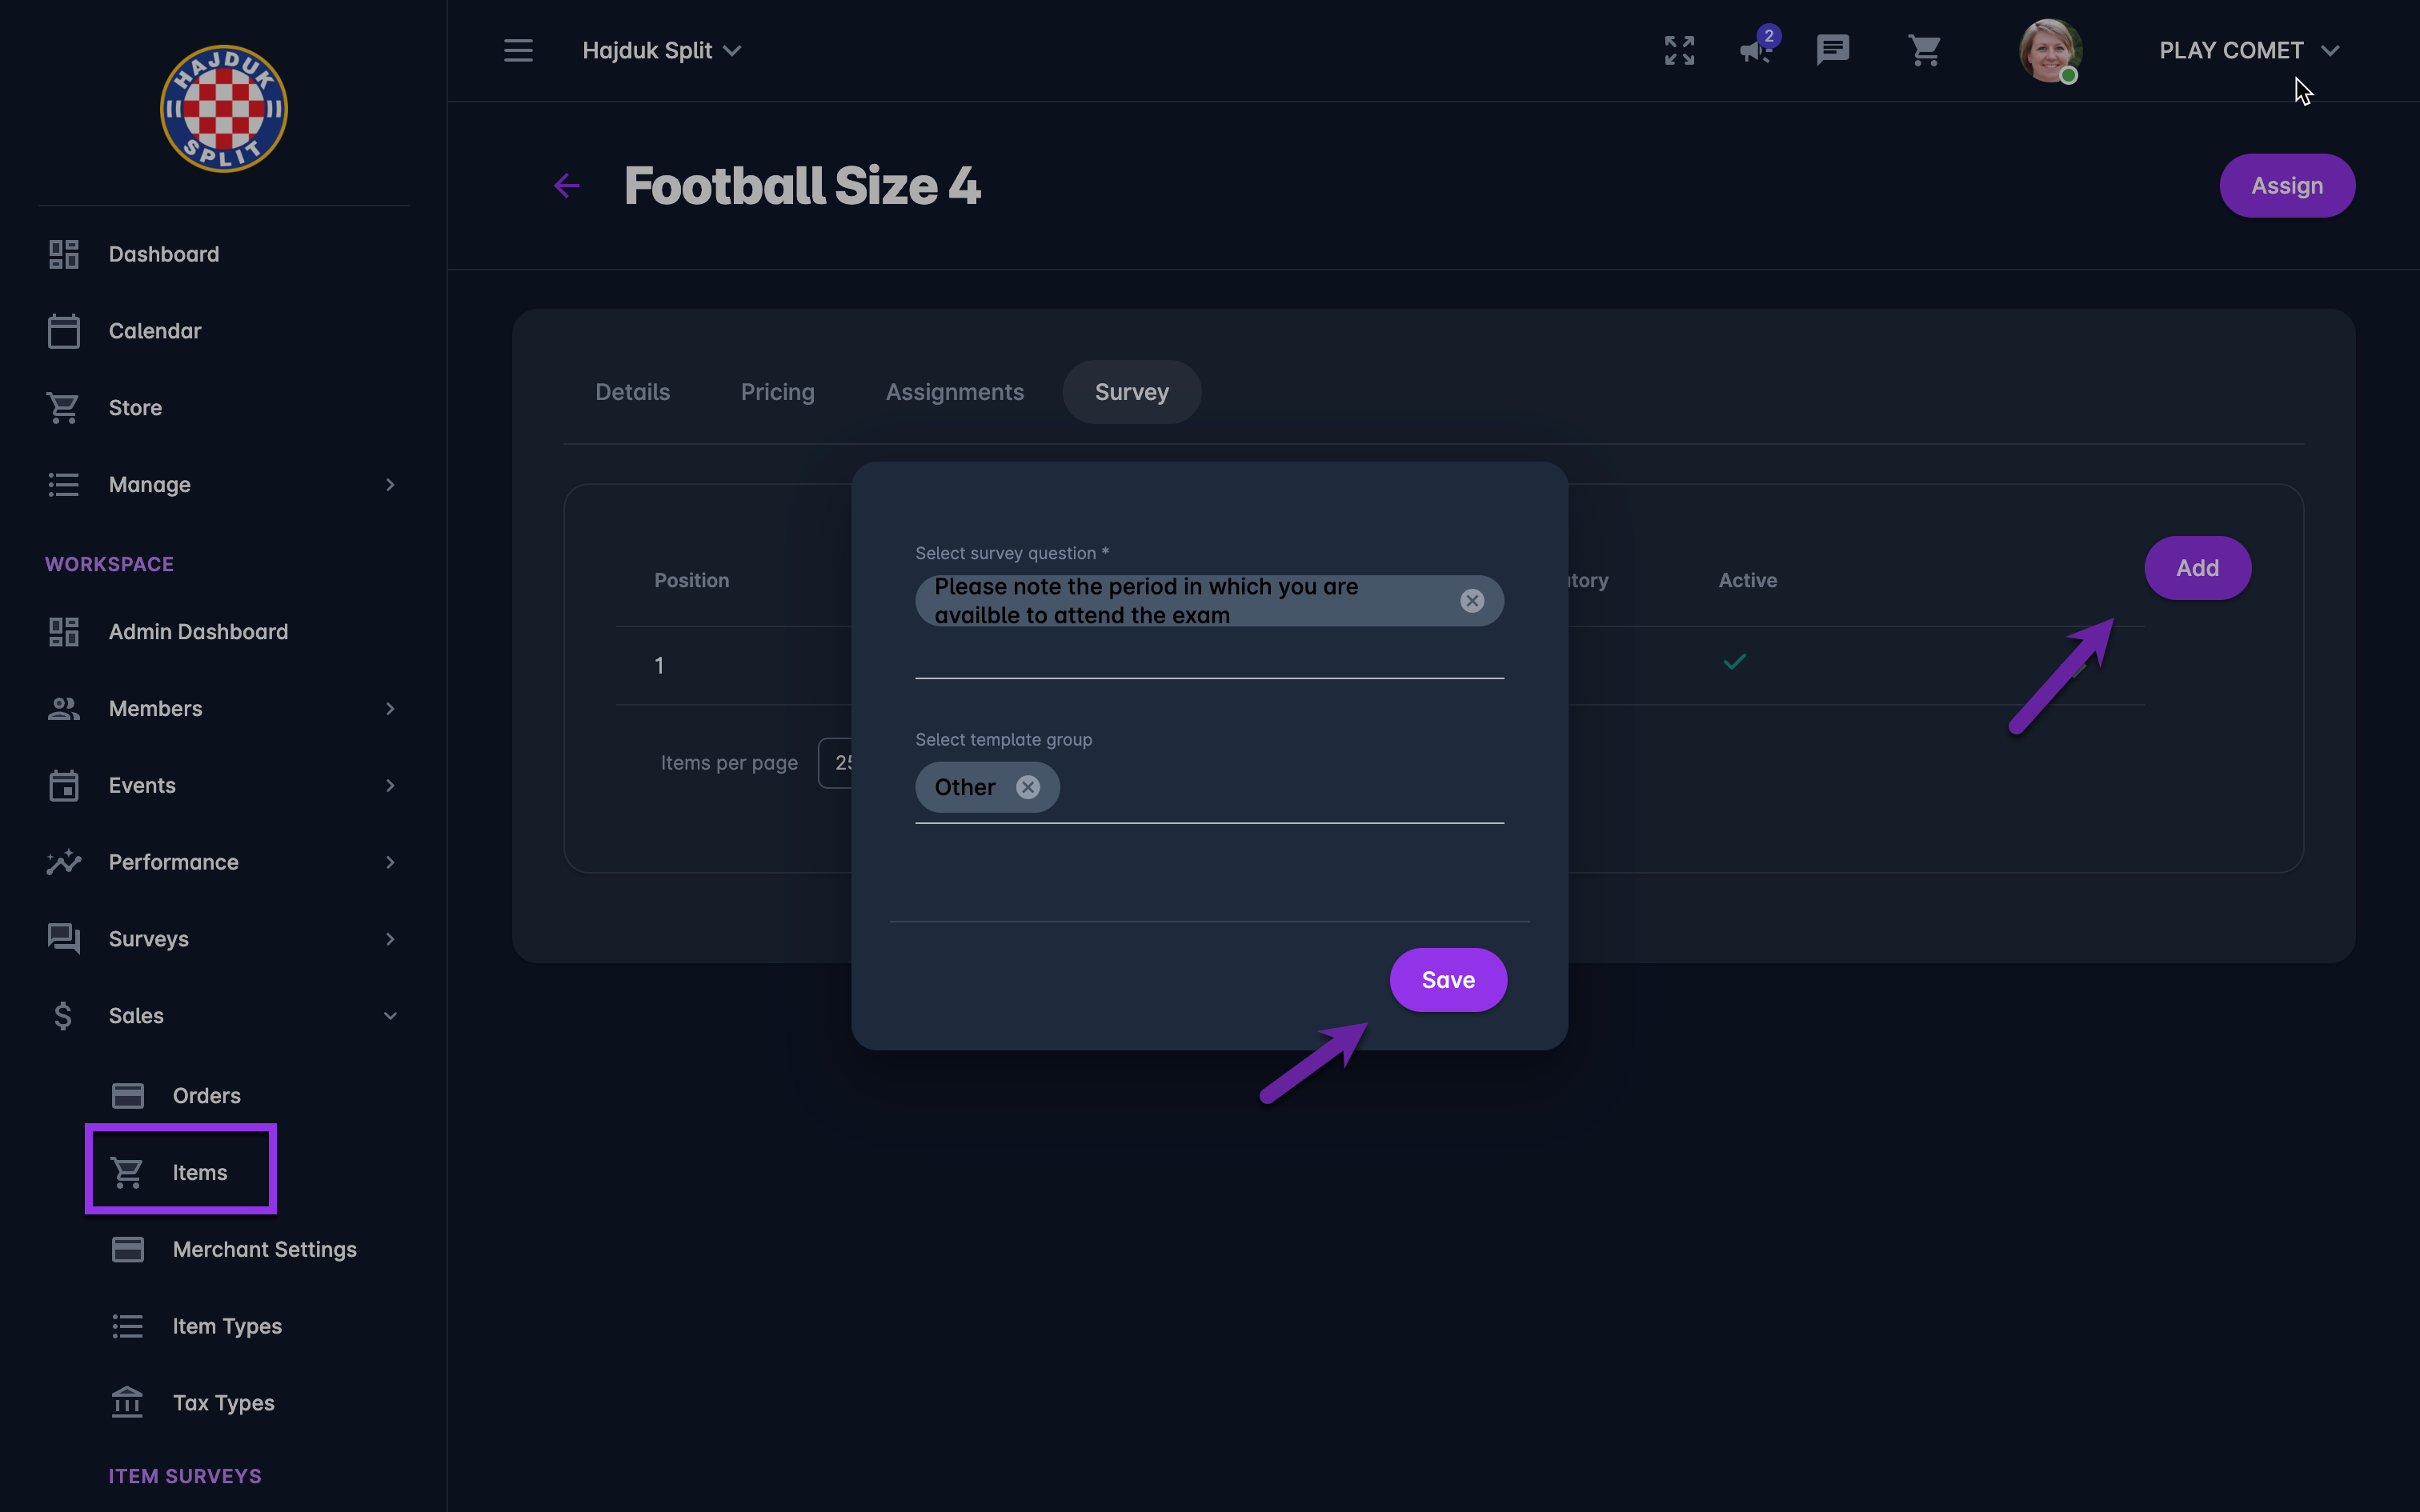Open the PLAY COMET dropdown menu
The image size is (2420, 1512).
tap(2247, 50)
